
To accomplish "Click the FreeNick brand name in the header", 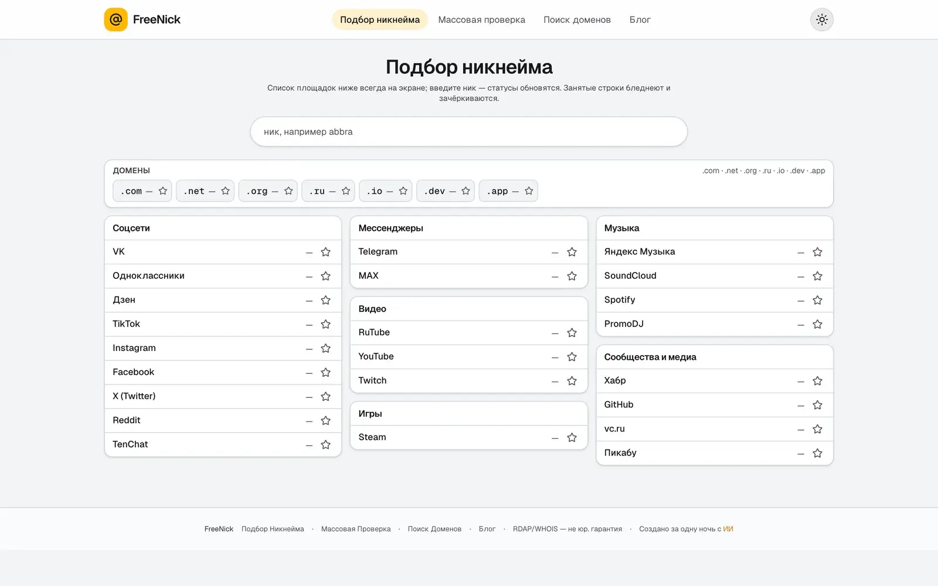I will click(x=157, y=19).
